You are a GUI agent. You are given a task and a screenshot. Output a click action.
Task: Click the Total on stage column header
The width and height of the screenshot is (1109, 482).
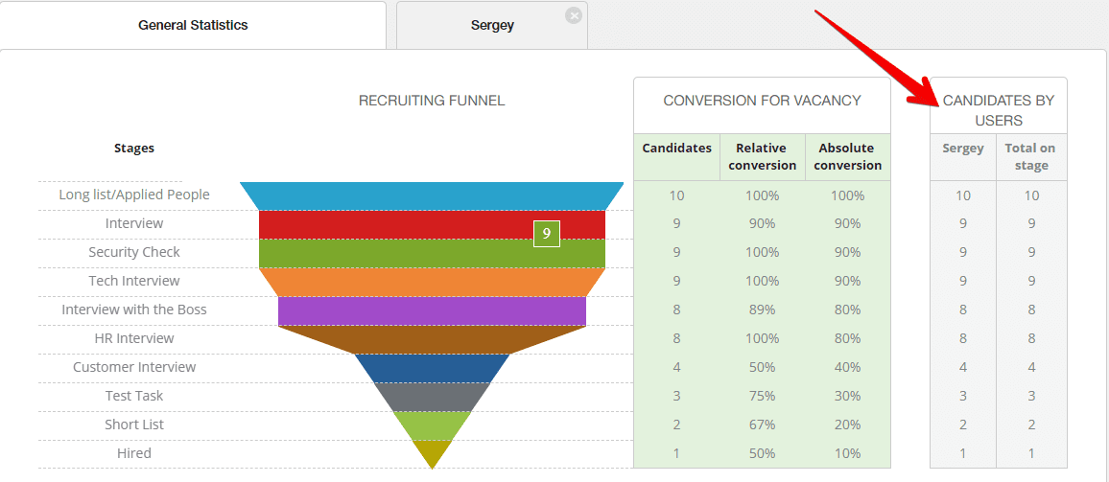(x=1030, y=157)
